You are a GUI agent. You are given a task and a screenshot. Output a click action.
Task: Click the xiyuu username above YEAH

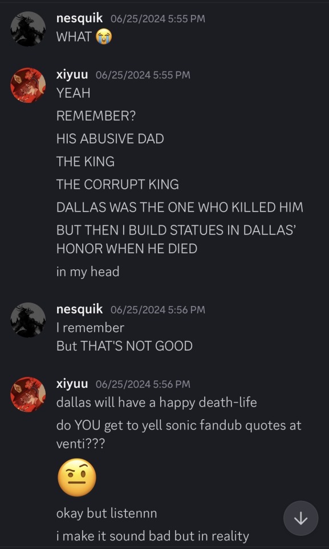point(72,74)
